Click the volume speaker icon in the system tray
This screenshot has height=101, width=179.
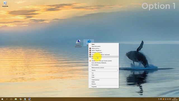[x=168, y=99]
